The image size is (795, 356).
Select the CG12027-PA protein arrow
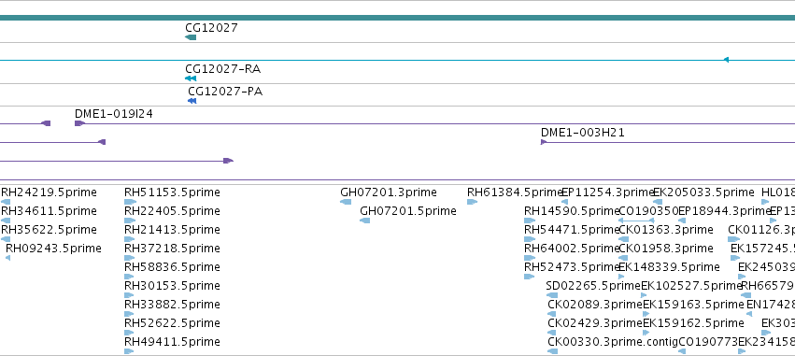click(192, 101)
